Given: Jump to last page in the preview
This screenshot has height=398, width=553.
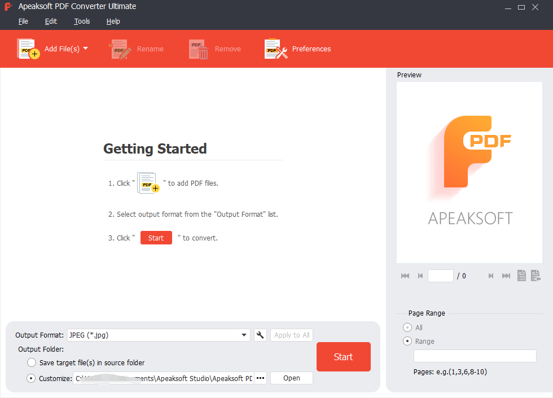Looking at the screenshot, I should (x=506, y=275).
